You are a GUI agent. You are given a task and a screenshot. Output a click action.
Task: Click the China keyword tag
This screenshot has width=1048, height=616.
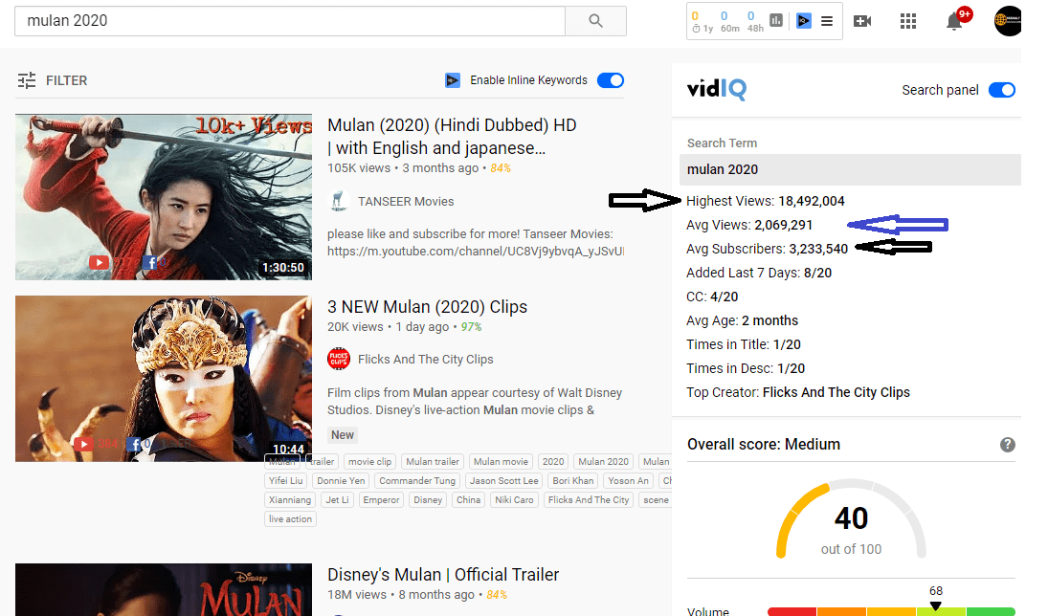[x=469, y=500]
